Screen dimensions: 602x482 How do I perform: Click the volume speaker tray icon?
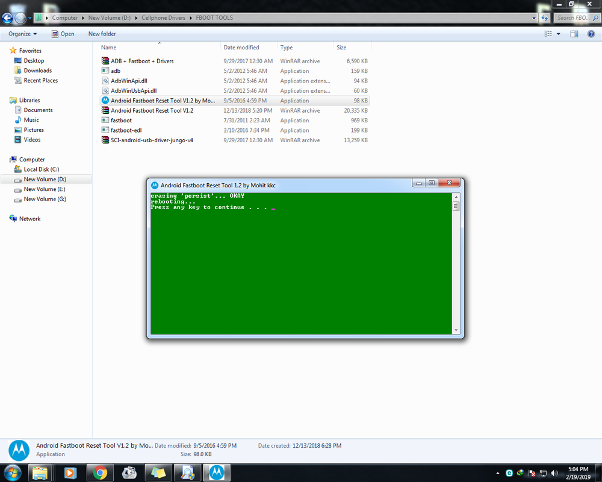click(554, 473)
